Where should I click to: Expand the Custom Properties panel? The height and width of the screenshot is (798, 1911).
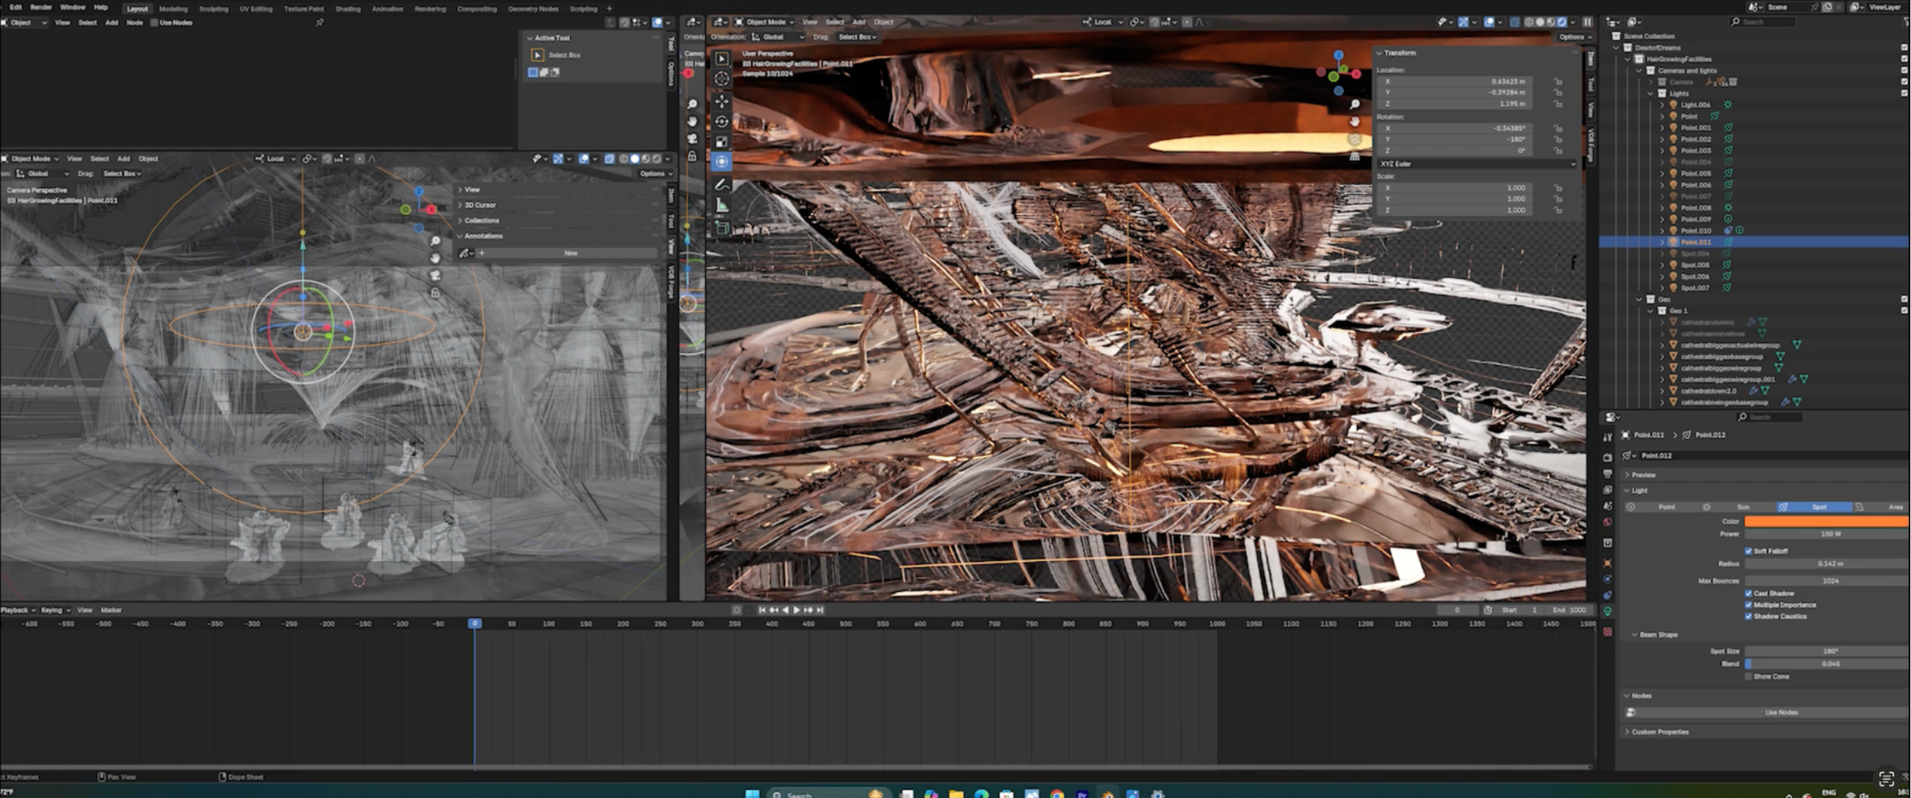click(1660, 732)
